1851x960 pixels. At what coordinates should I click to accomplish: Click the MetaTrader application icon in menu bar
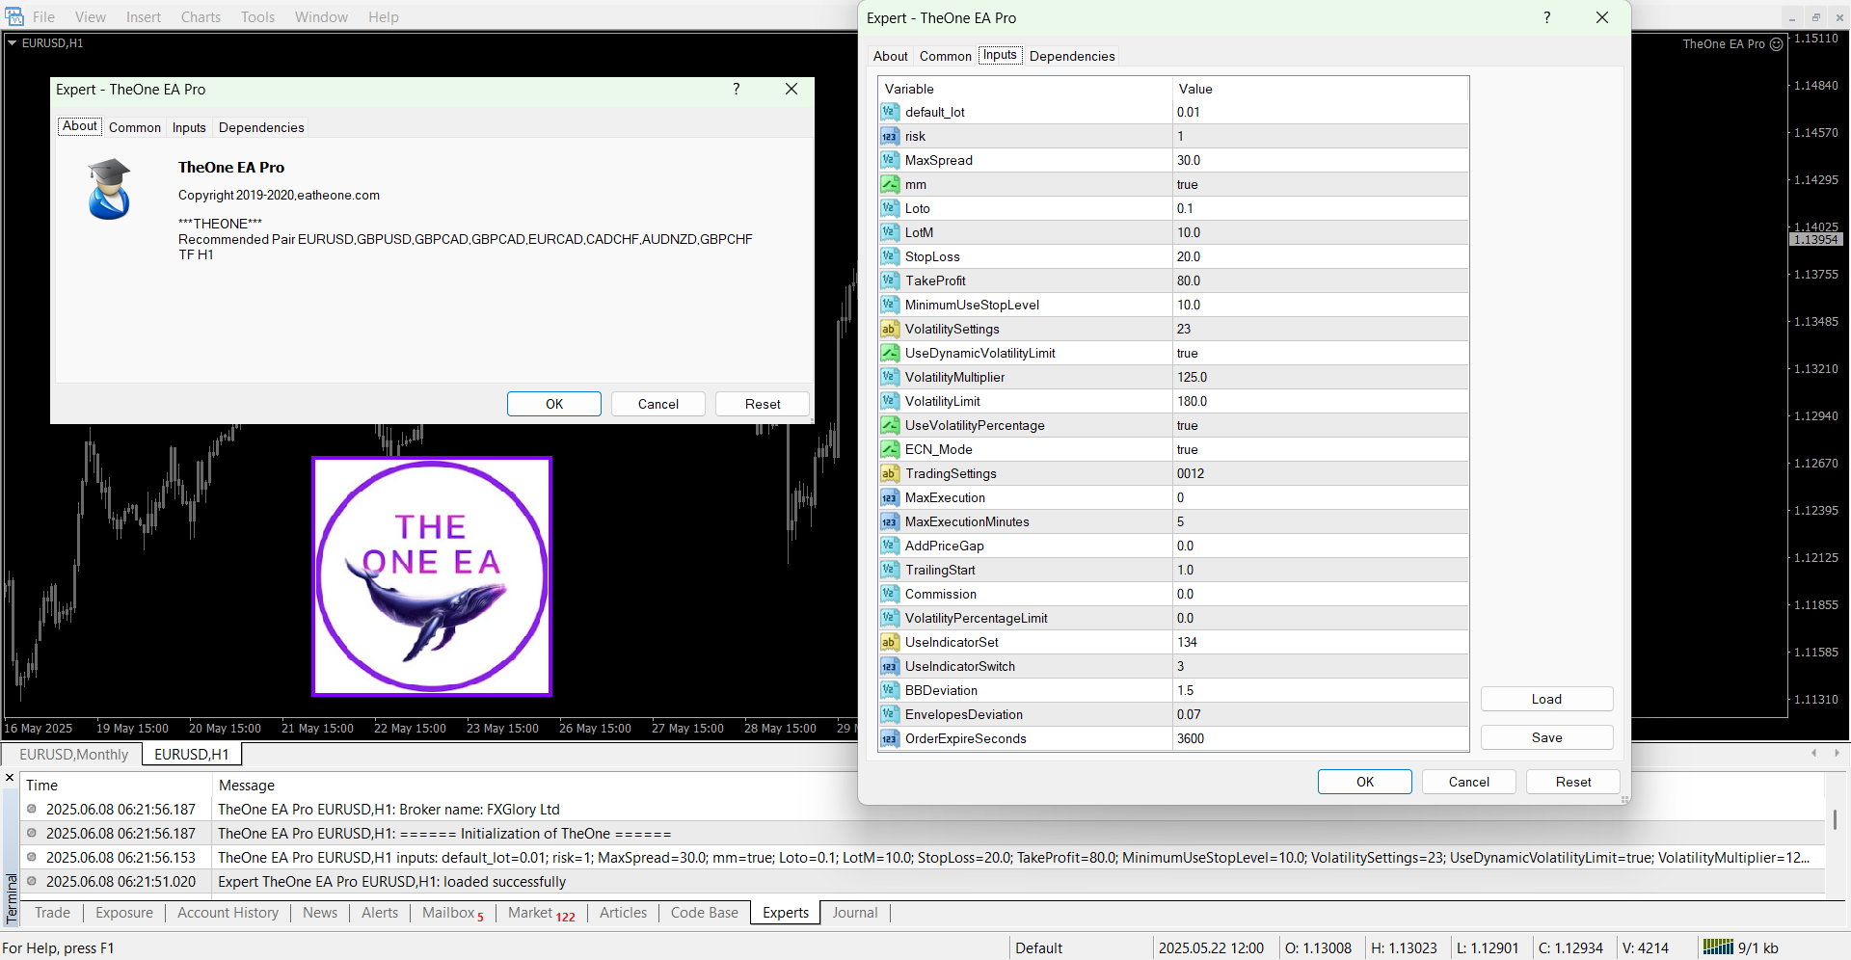tap(13, 16)
